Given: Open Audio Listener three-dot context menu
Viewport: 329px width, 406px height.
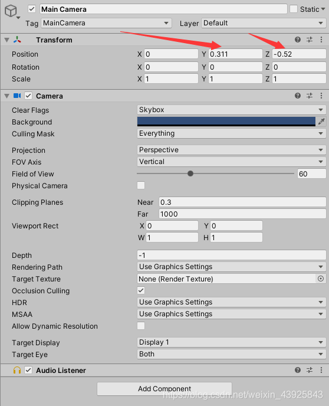Looking at the screenshot, I should click(321, 370).
